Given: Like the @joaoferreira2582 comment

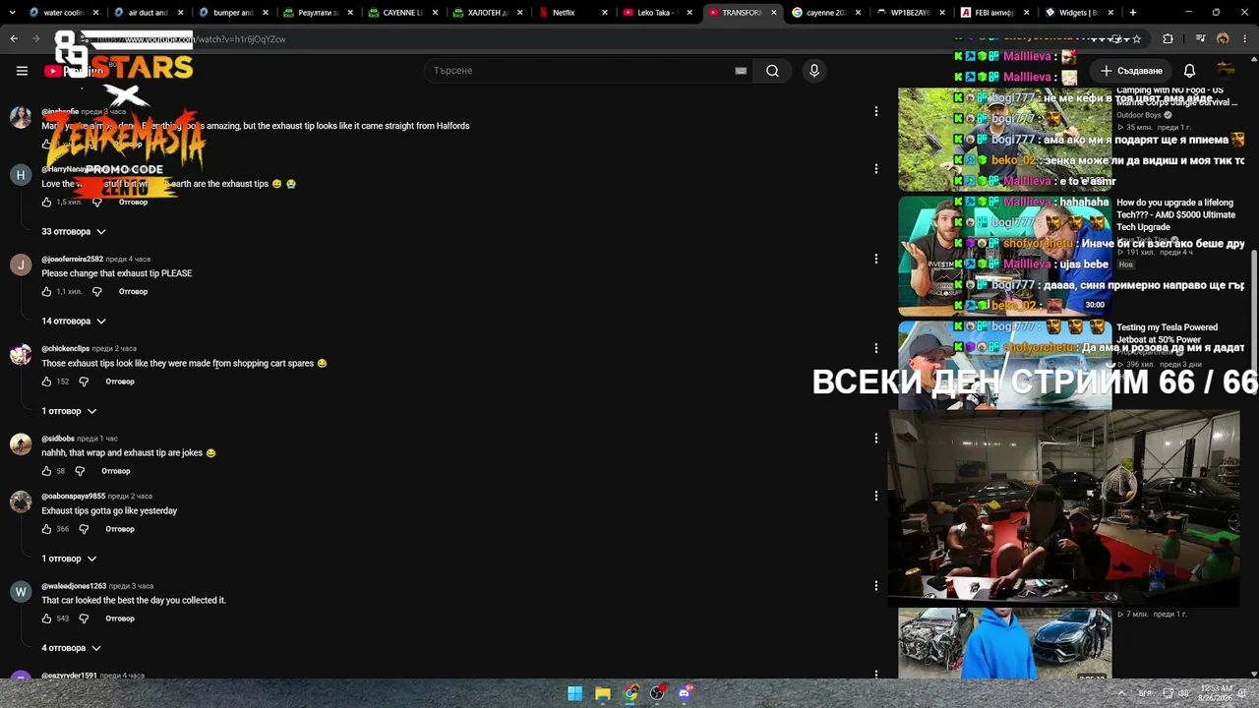Looking at the screenshot, I should coord(46,292).
